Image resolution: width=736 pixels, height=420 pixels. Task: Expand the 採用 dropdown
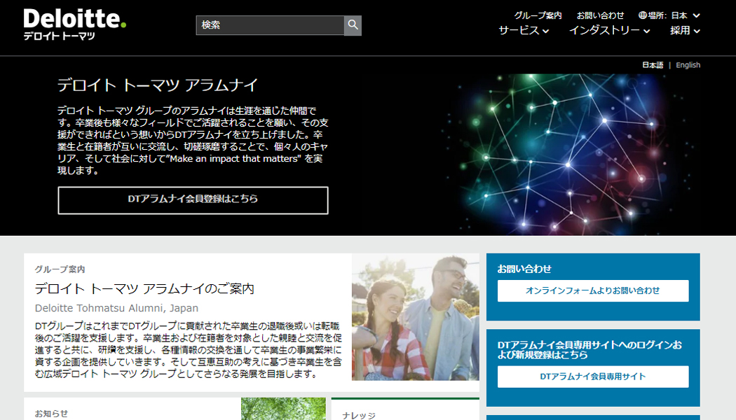tap(684, 31)
